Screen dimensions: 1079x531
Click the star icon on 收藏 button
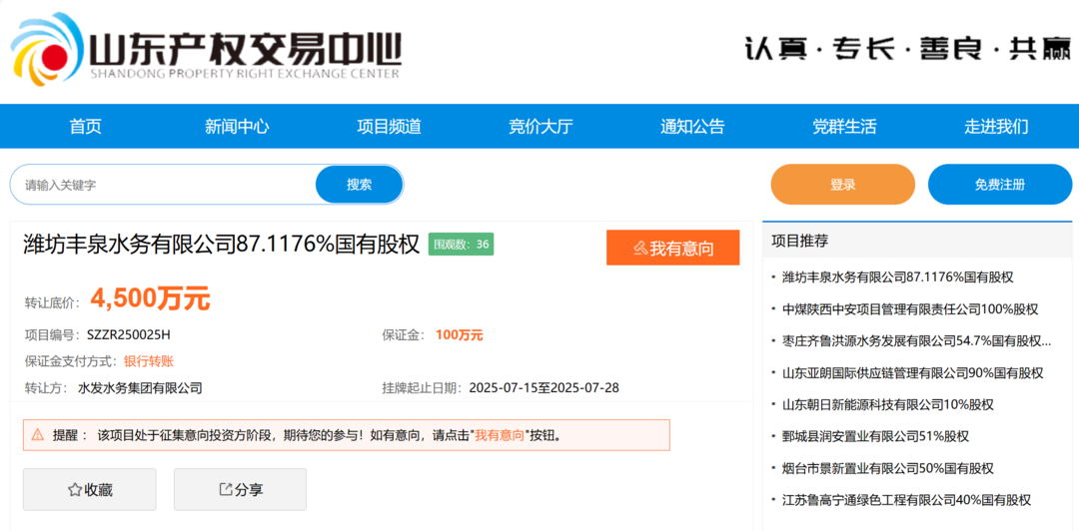pyautogui.click(x=74, y=490)
